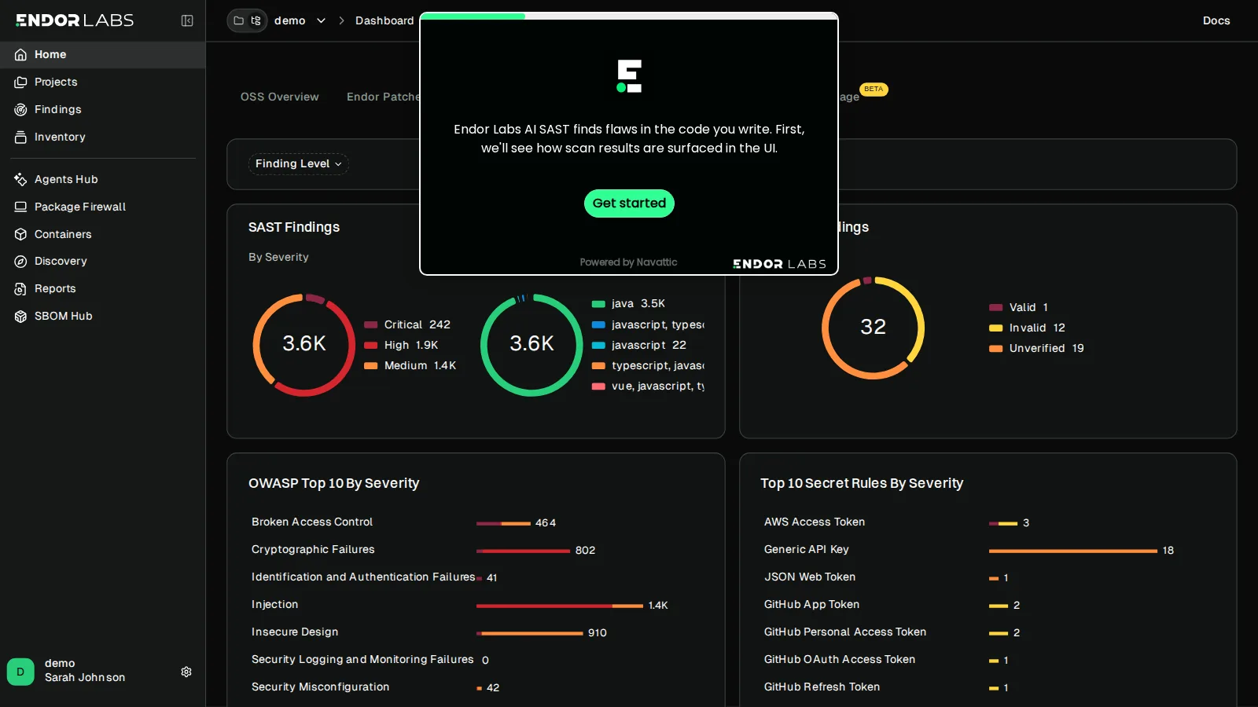Image resolution: width=1258 pixels, height=707 pixels.
Task: Select the GitHub OAuth Access Token rule
Action: pyautogui.click(x=840, y=660)
